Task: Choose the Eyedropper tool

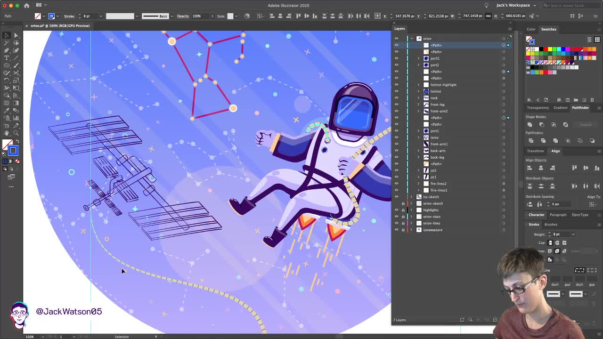Action: coord(7,111)
